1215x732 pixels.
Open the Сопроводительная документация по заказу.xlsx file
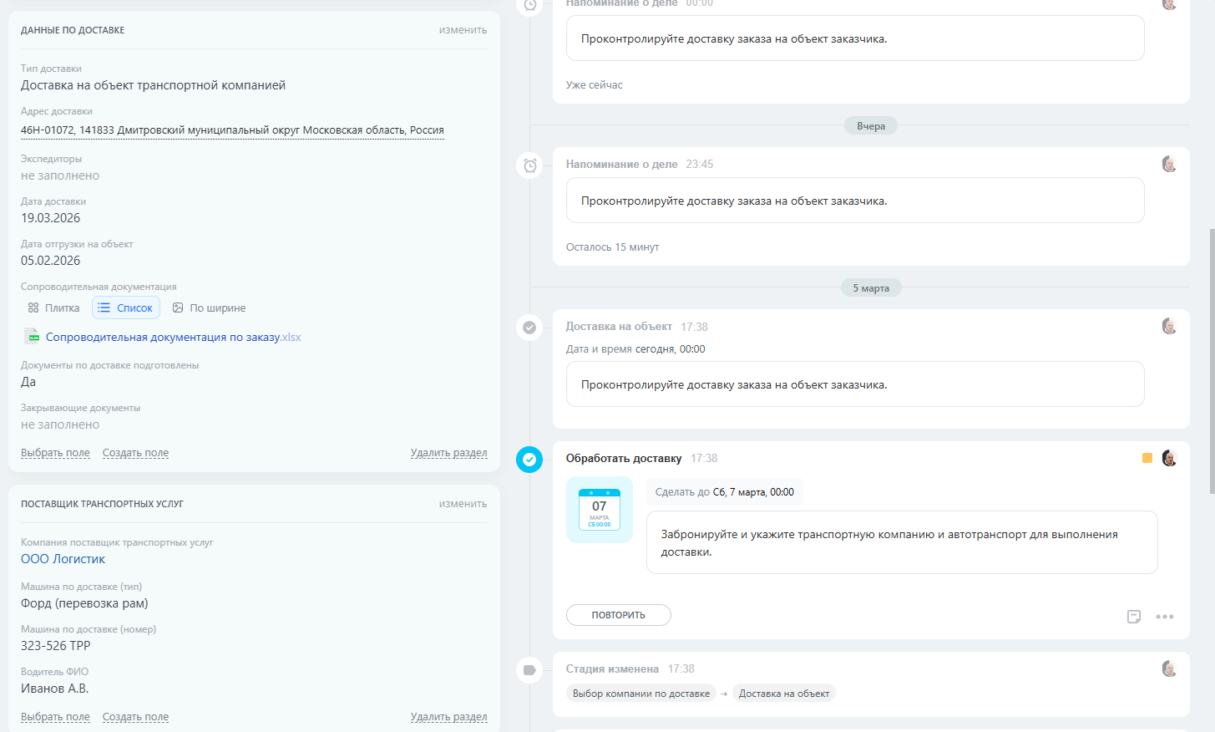173,338
